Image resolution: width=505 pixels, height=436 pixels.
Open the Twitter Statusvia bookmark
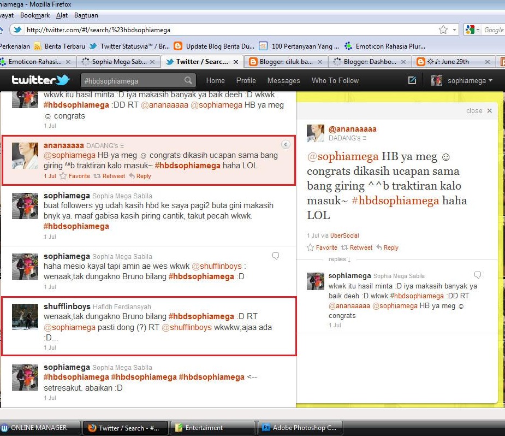(x=129, y=46)
